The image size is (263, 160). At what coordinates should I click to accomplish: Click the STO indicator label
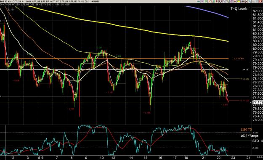[x=255, y=141]
